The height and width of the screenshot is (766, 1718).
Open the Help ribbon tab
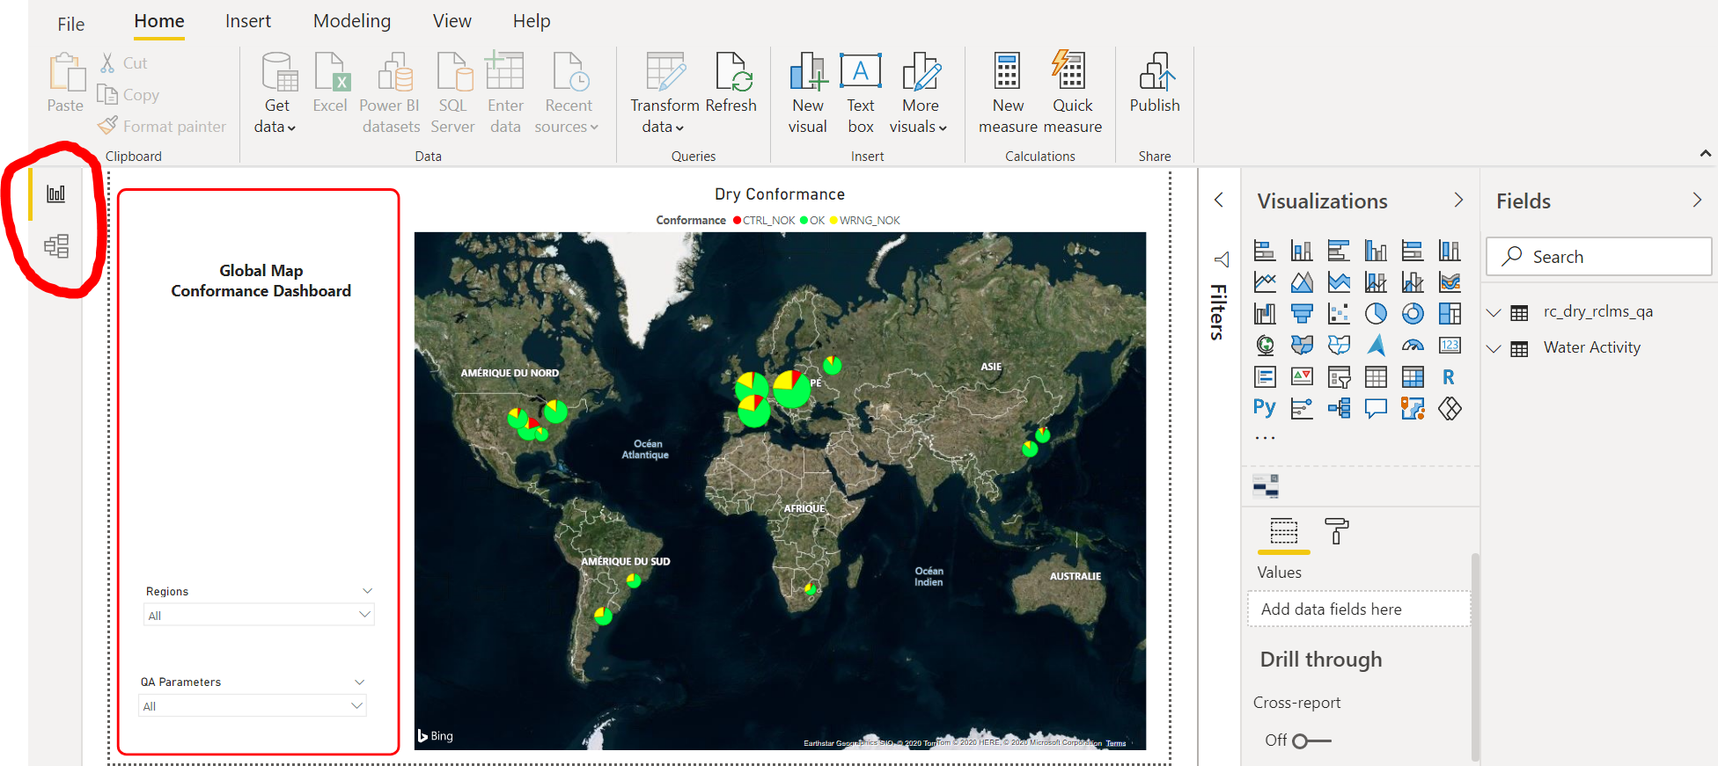(532, 21)
